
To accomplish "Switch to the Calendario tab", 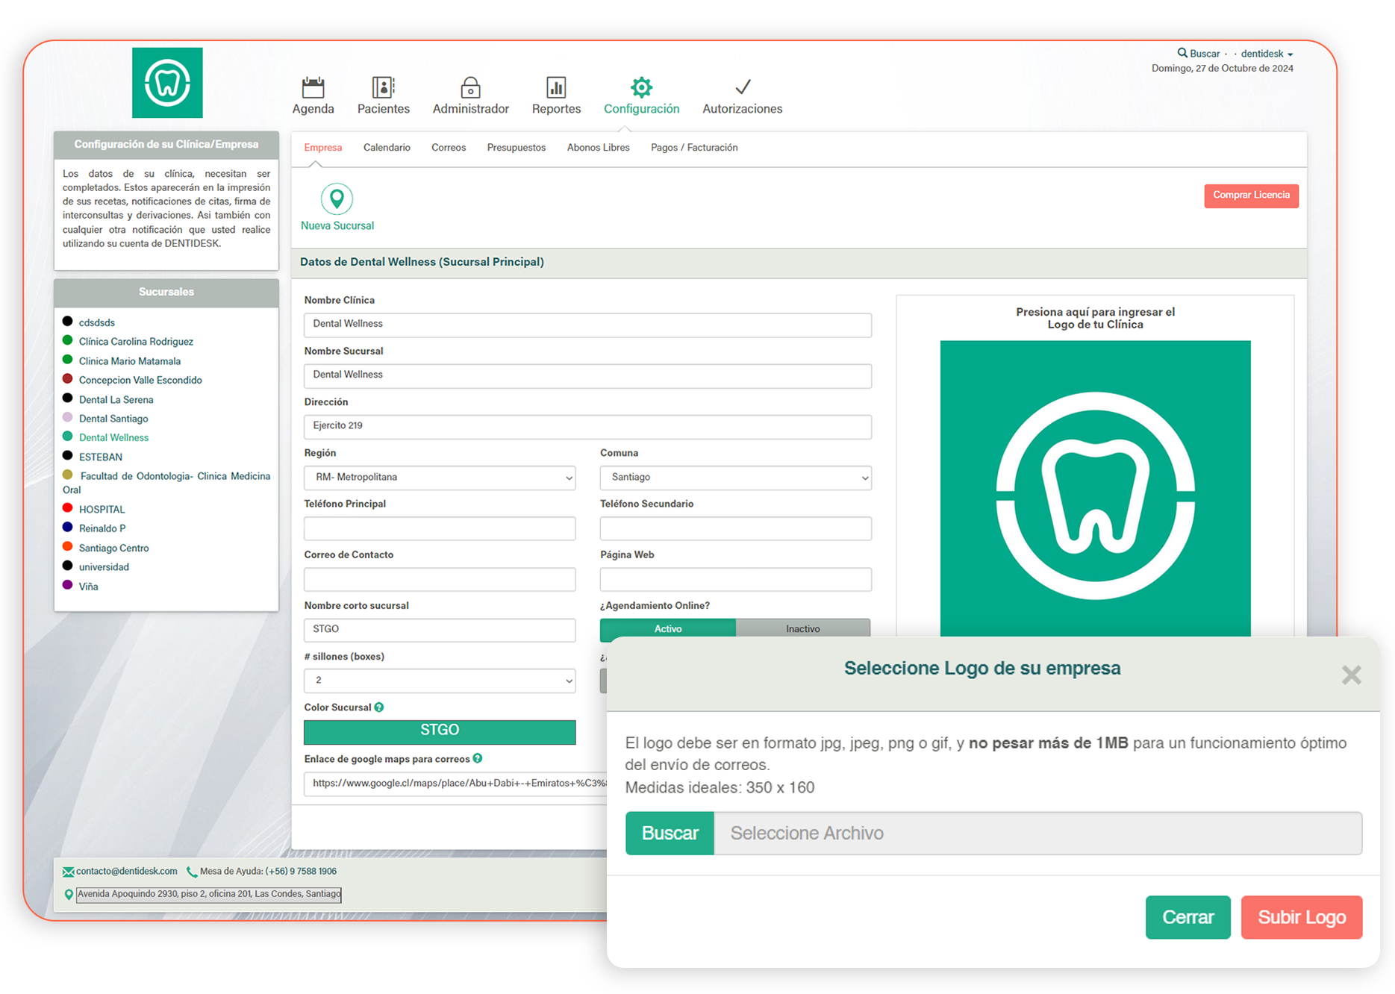I will click(x=387, y=148).
